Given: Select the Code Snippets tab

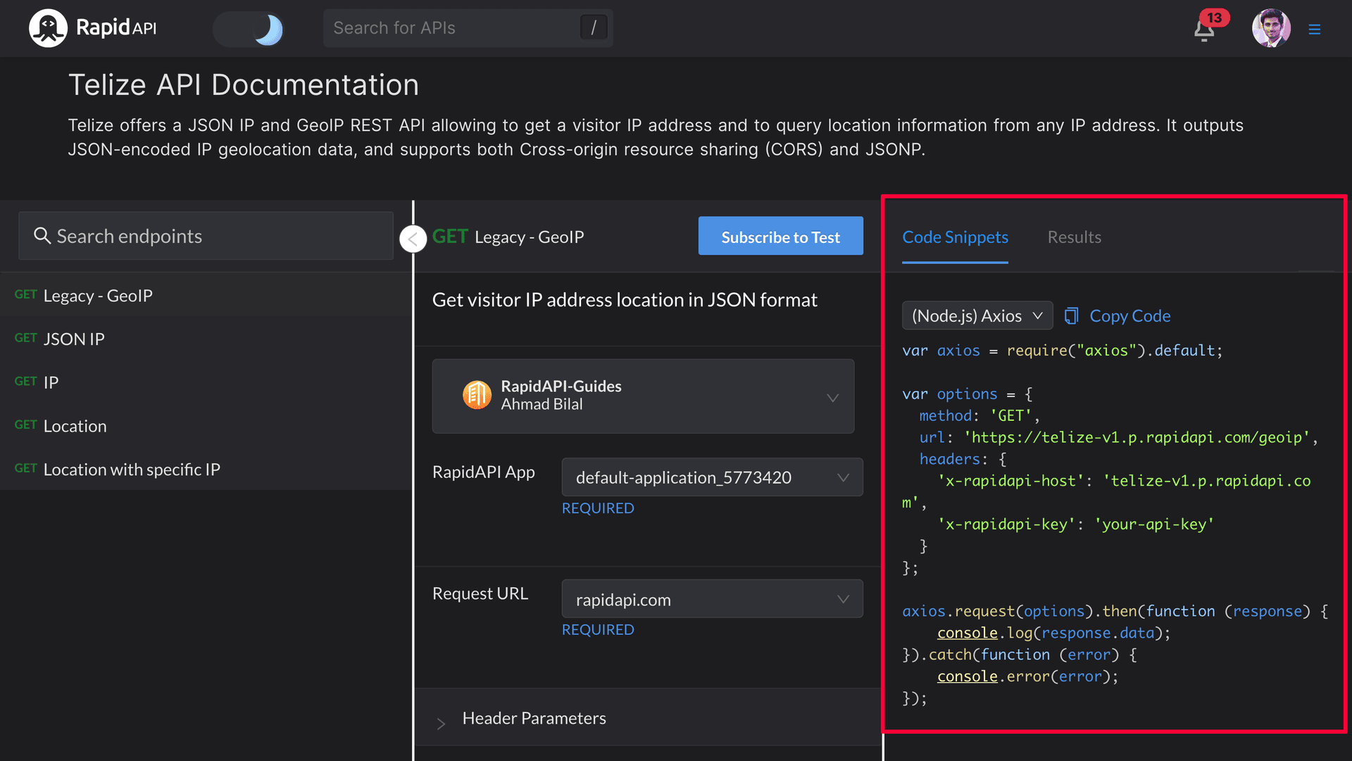Looking at the screenshot, I should coord(955,237).
